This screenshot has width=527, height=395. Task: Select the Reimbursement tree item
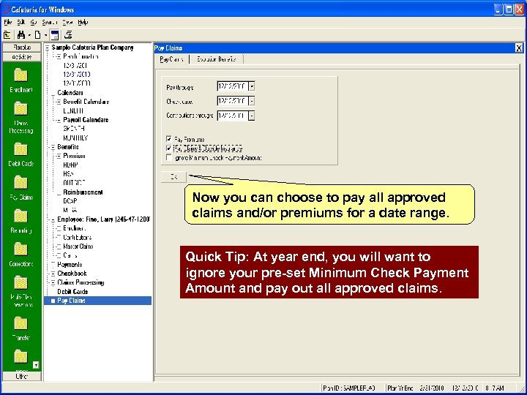coord(83,192)
